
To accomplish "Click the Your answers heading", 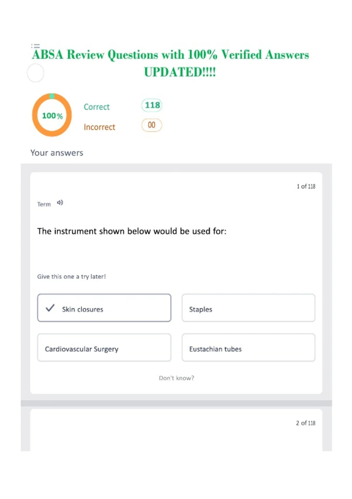I will click(57, 153).
